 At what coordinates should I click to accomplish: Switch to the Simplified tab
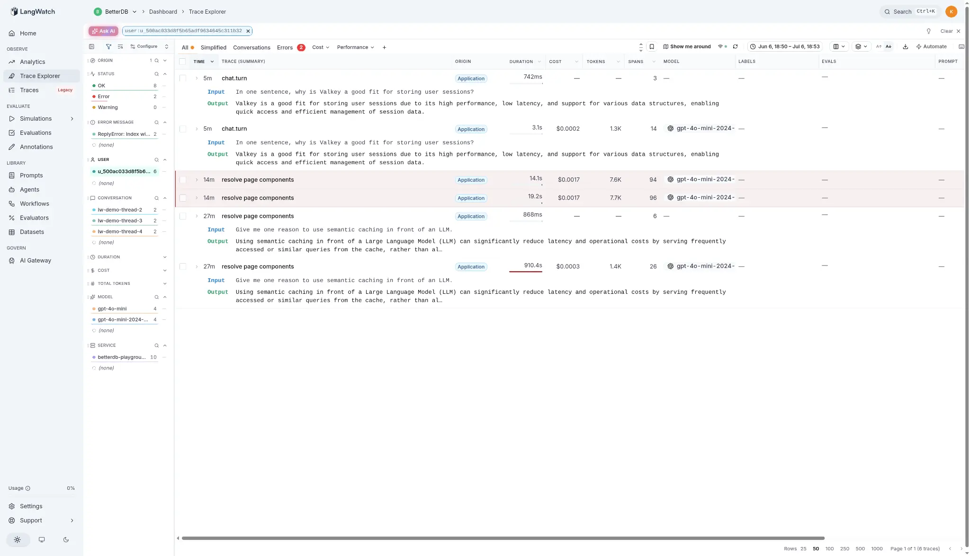click(213, 47)
